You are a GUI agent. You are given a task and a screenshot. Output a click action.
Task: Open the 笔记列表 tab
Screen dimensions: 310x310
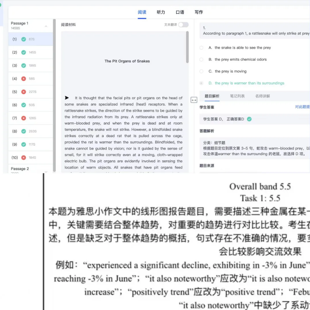pos(237,96)
